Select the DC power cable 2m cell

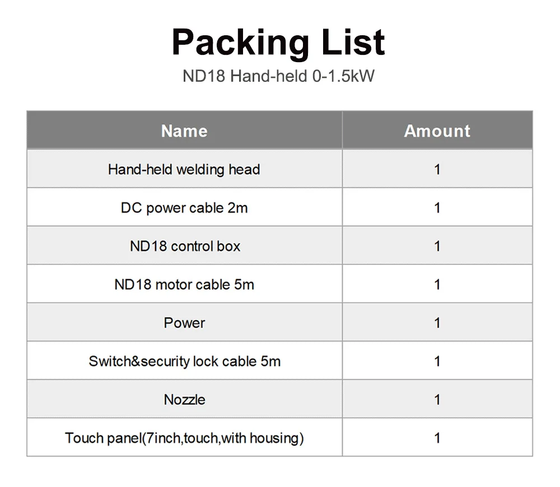(x=184, y=208)
